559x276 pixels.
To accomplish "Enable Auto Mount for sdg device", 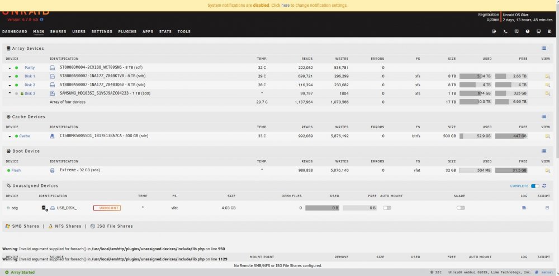I will [x=387, y=208].
